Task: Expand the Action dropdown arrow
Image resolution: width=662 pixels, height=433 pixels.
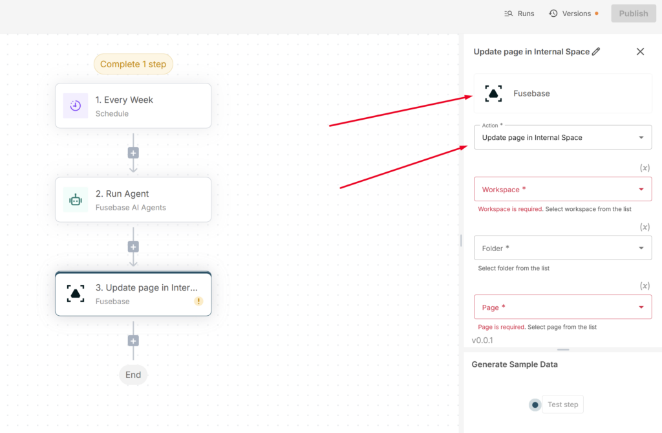Action: click(641, 137)
